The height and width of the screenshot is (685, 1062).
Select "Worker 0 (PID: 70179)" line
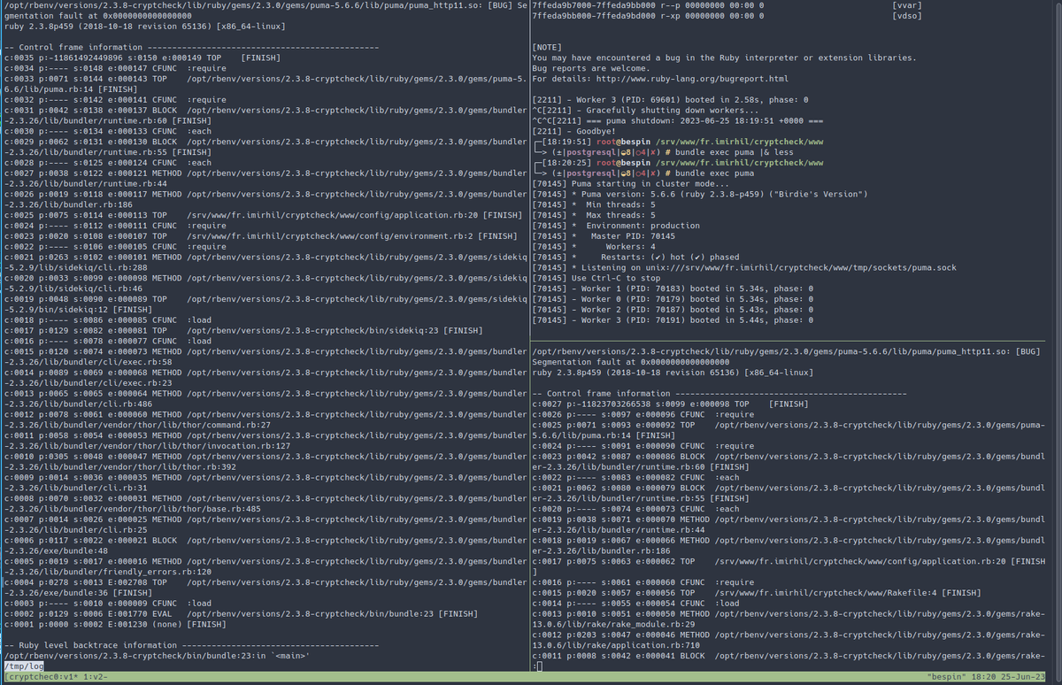pos(673,299)
